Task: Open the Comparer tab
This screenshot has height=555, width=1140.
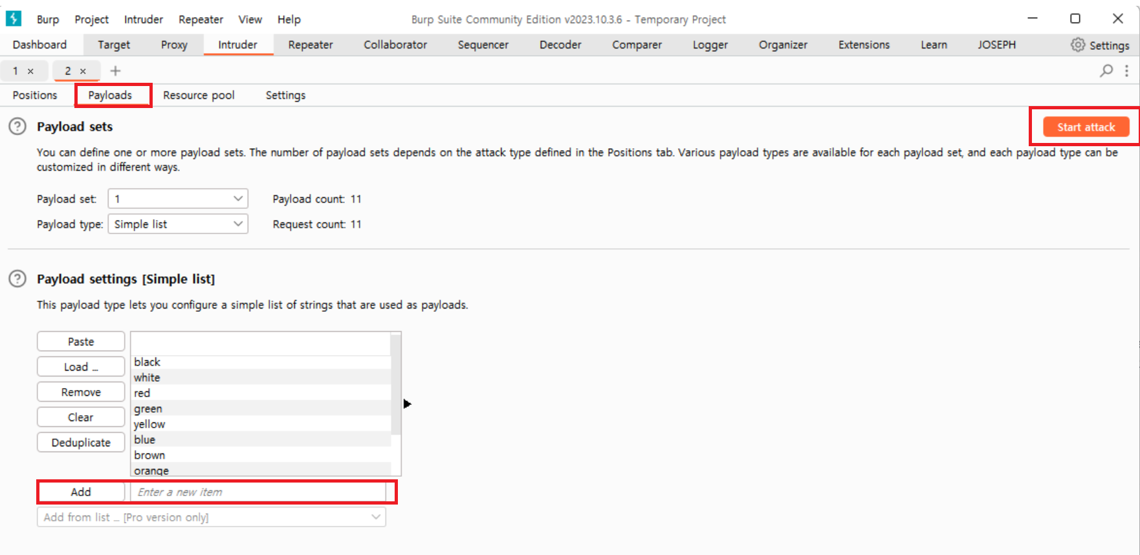Action: click(637, 45)
